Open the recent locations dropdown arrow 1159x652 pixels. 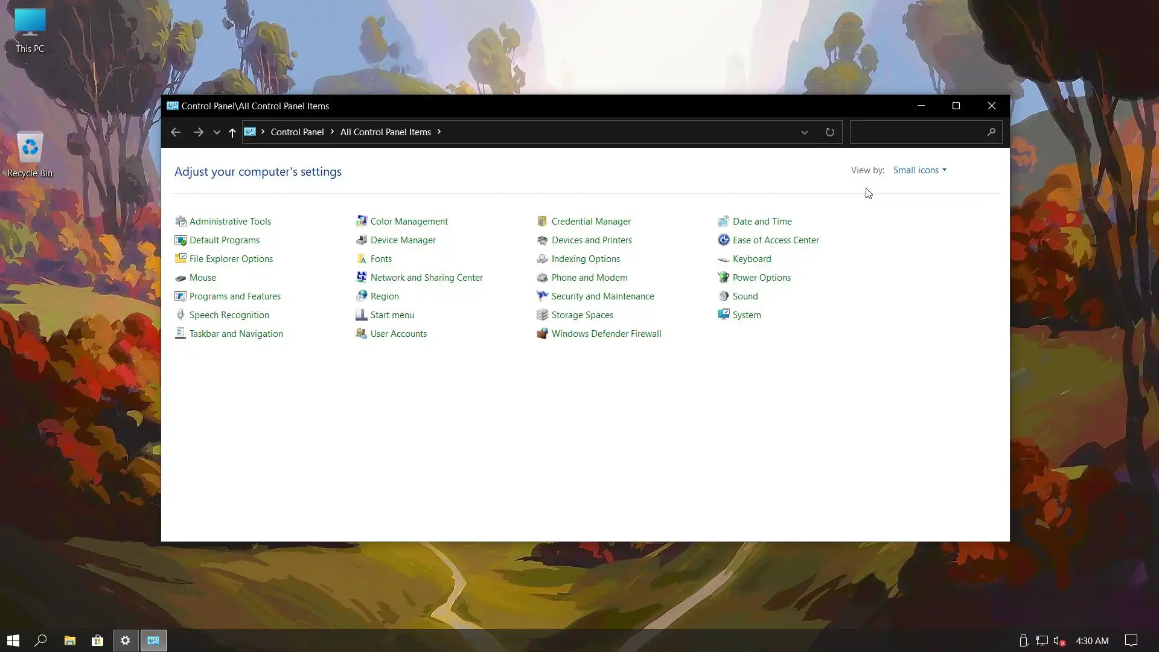(217, 132)
